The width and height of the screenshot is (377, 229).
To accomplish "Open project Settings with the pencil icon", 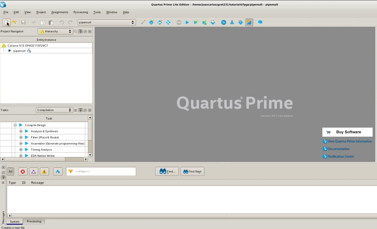I will (143, 22).
